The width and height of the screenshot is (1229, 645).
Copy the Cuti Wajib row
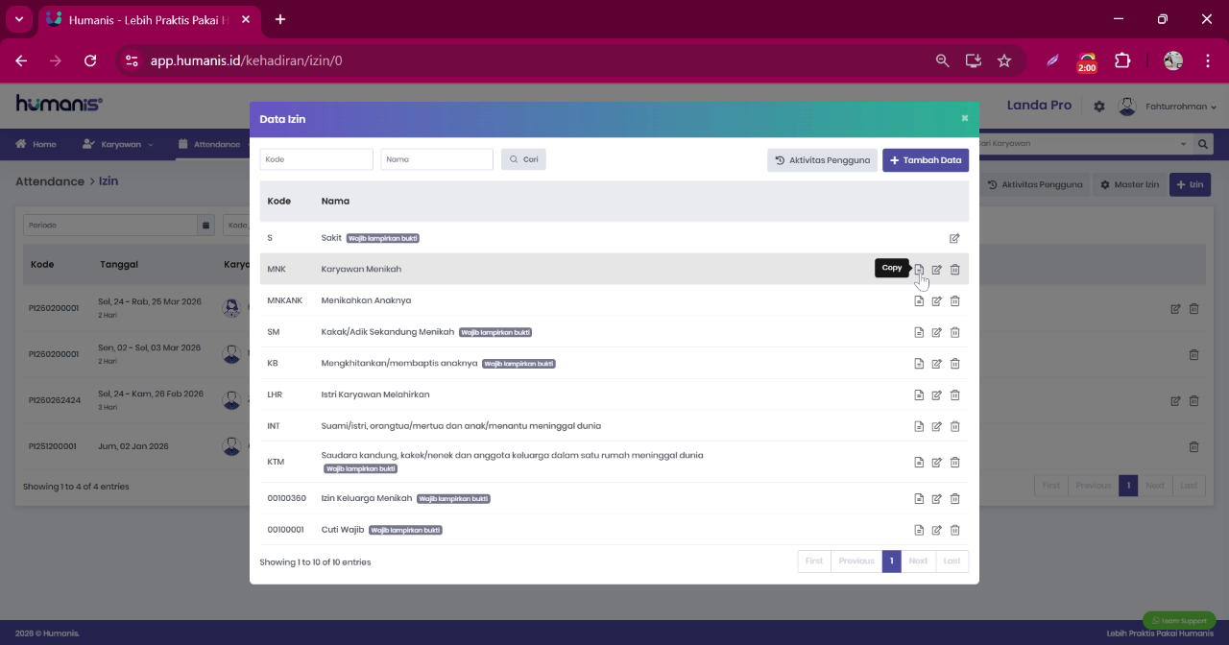(919, 530)
